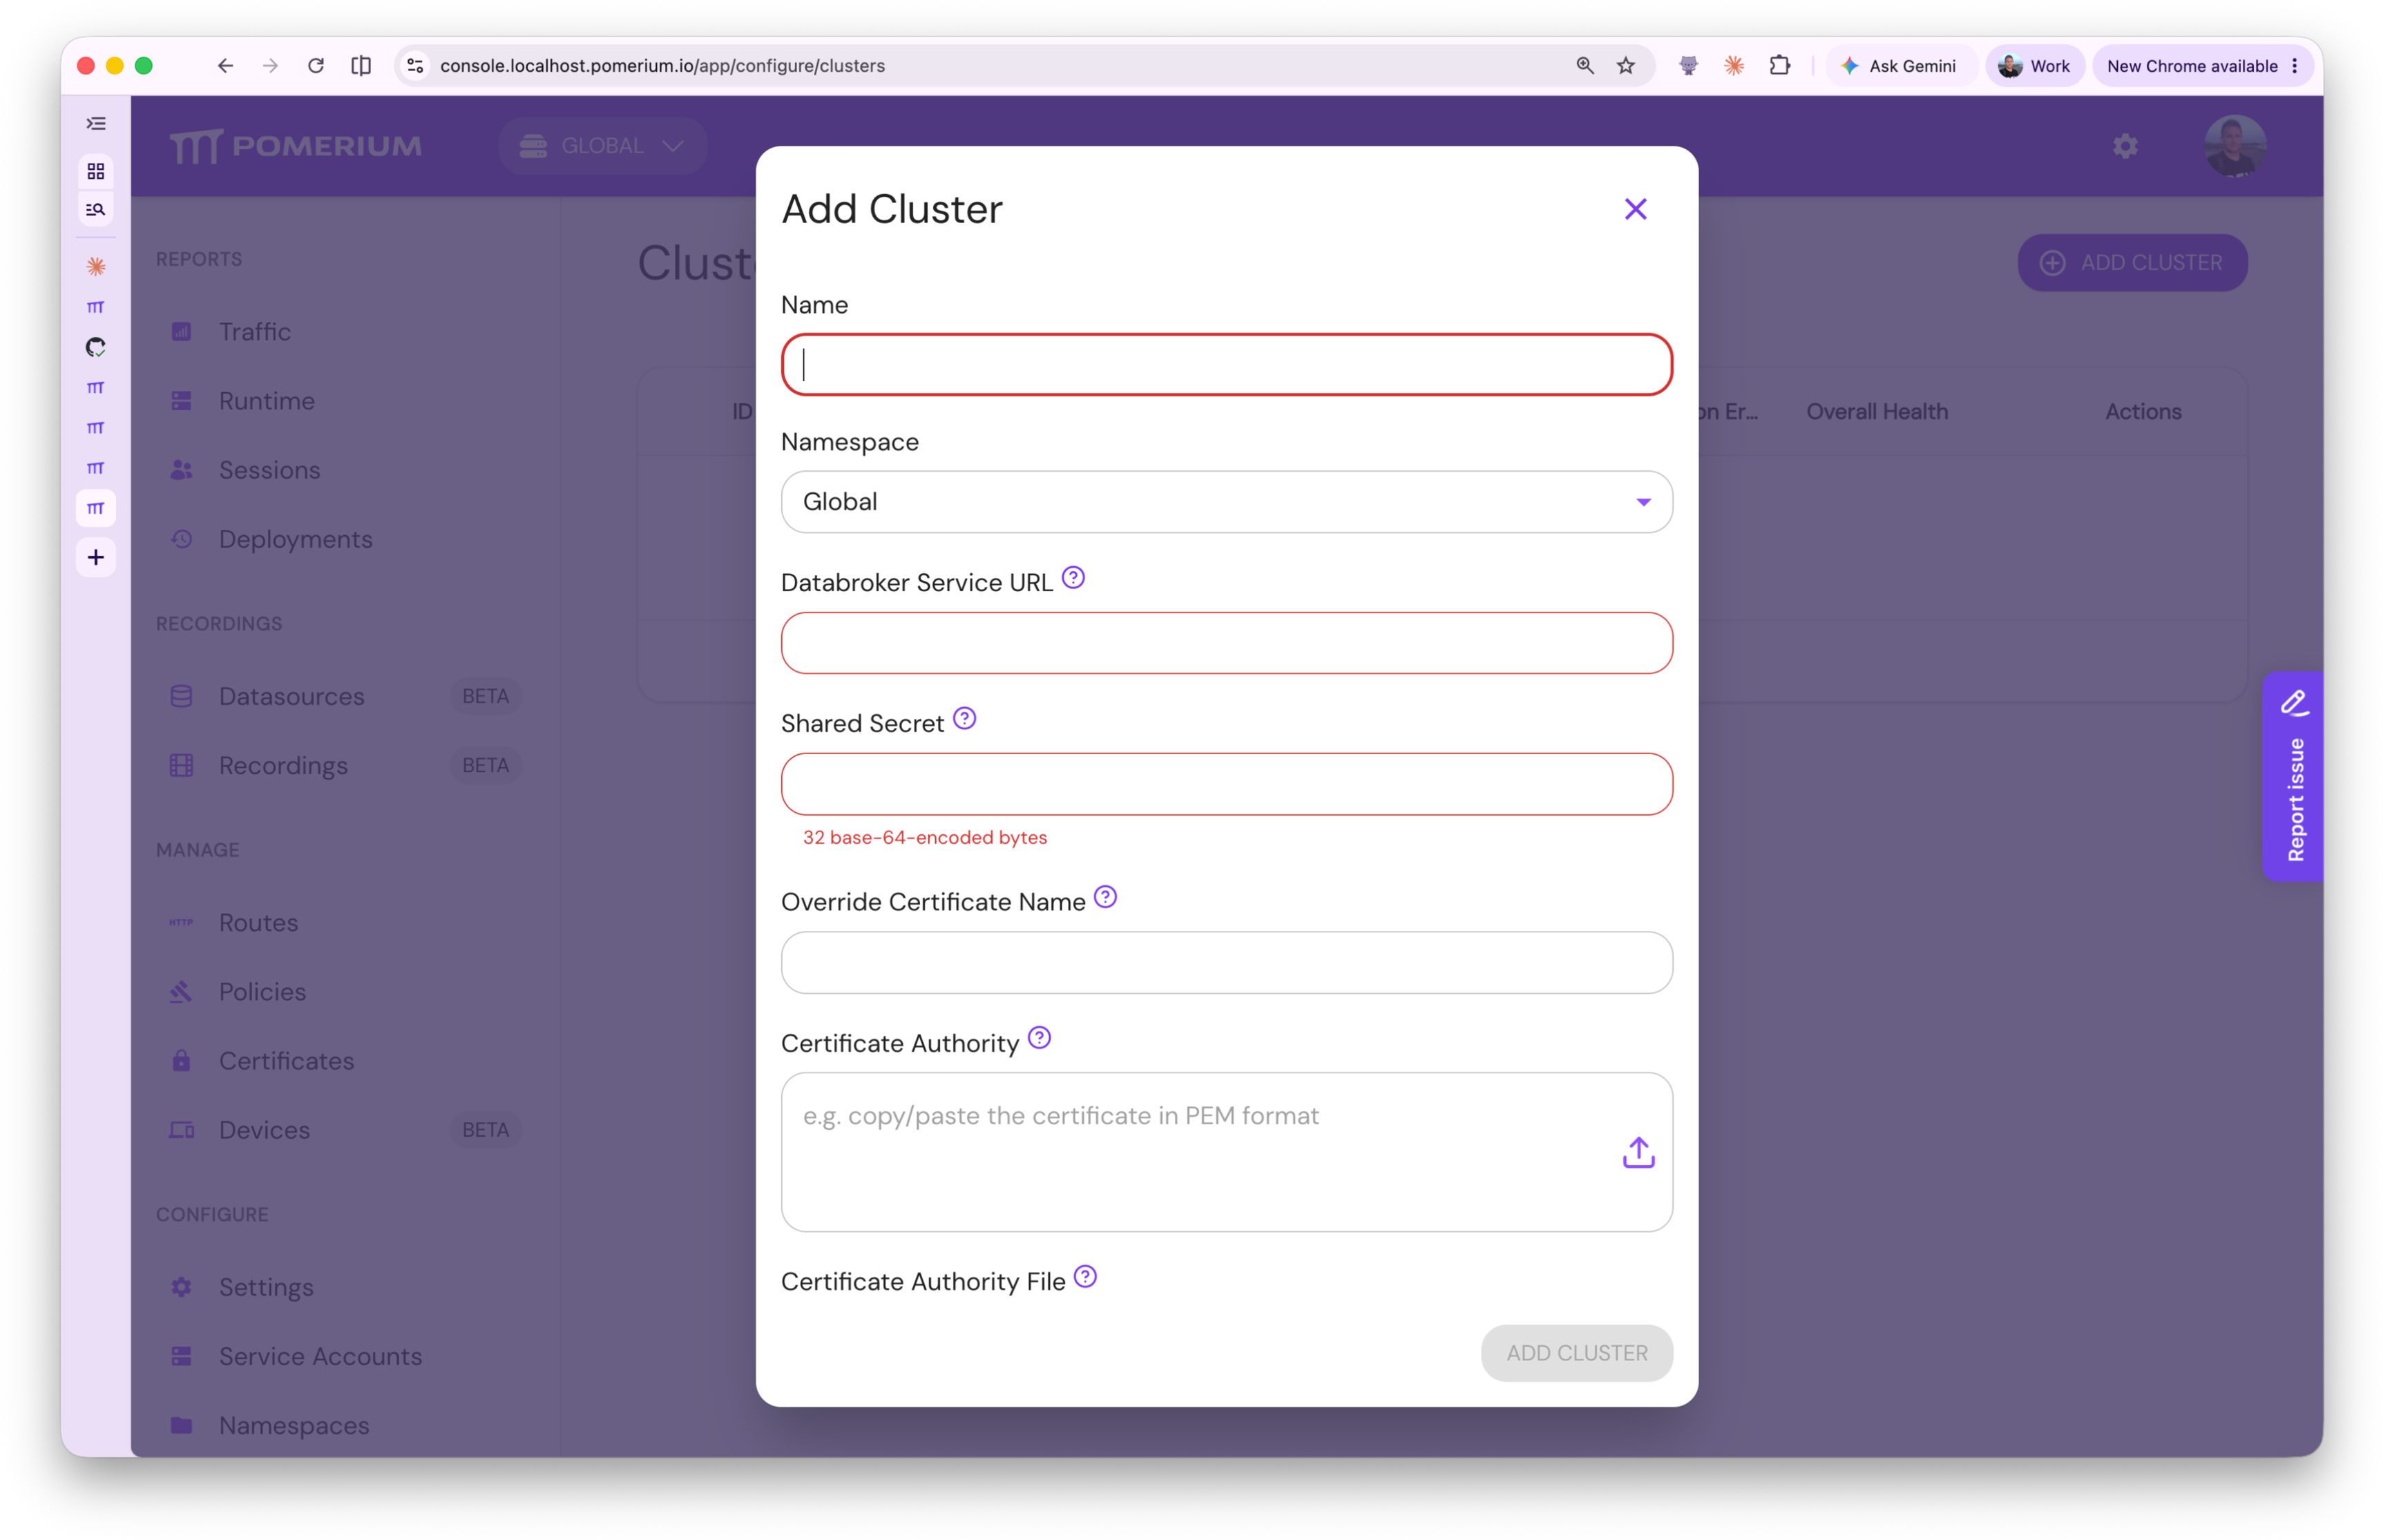Image resolution: width=2383 pixels, height=1540 pixels.
Task: Go to Sessions page
Action: pyautogui.click(x=269, y=470)
